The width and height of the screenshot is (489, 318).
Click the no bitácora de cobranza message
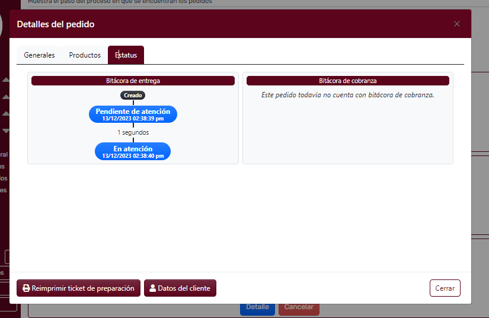[347, 95]
